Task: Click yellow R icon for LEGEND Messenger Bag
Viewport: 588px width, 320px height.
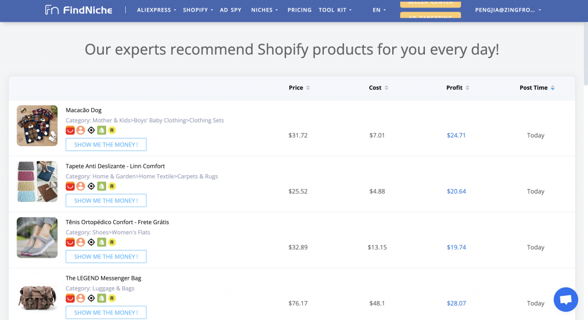Action: (x=112, y=298)
